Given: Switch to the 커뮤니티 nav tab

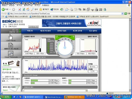Looking at the screenshot, I should [x=30, y=31].
